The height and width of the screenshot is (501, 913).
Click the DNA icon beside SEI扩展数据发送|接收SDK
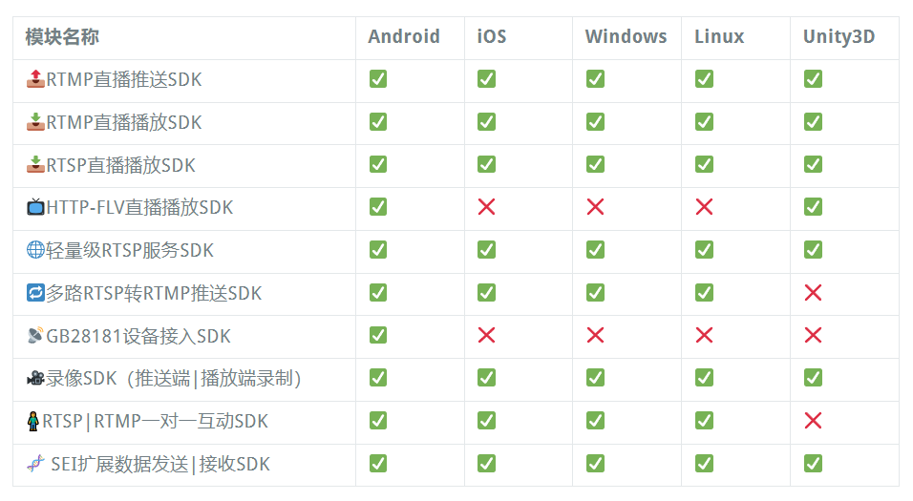pyautogui.click(x=35, y=464)
